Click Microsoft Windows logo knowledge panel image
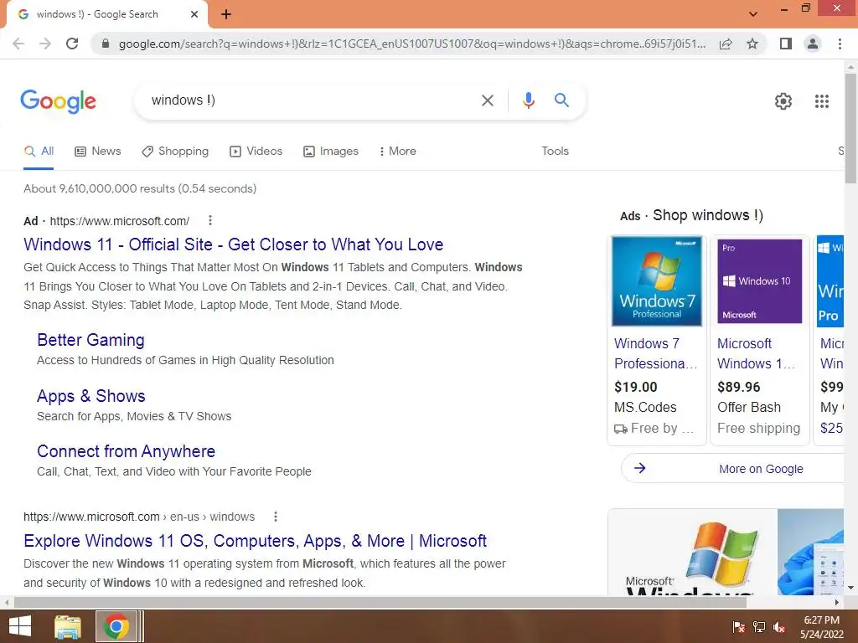The image size is (858, 643). 692,553
